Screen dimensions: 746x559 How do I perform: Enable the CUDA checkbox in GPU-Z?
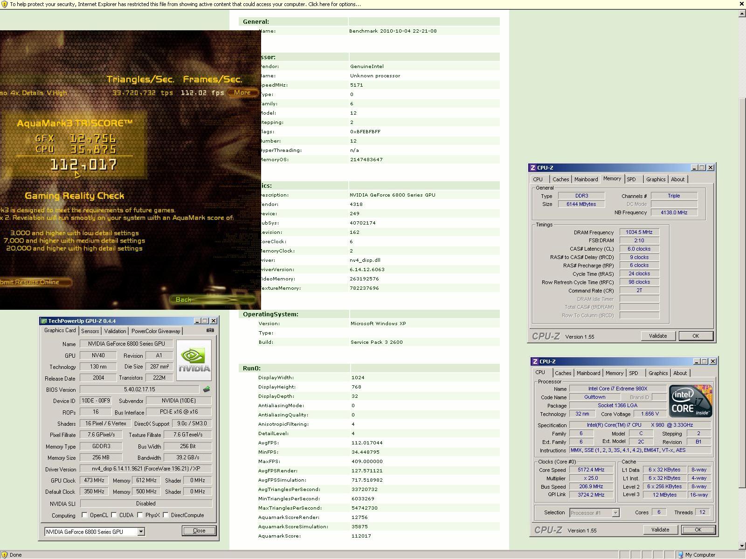coord(114,515)
